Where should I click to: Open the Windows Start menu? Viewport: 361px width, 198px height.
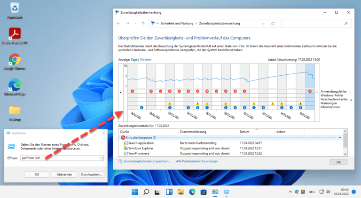[x=135, y=192]
